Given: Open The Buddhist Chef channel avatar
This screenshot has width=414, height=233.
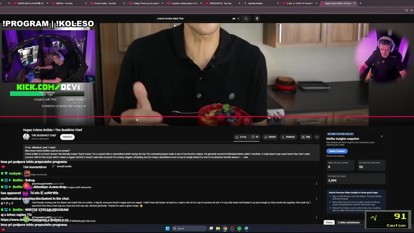Looking at the screenshot, I should [26, 137].
